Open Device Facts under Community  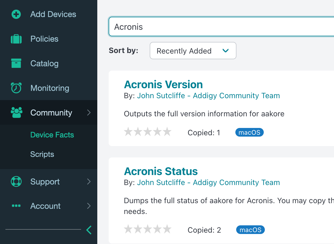pyautogui.click(x=52, y=135)
